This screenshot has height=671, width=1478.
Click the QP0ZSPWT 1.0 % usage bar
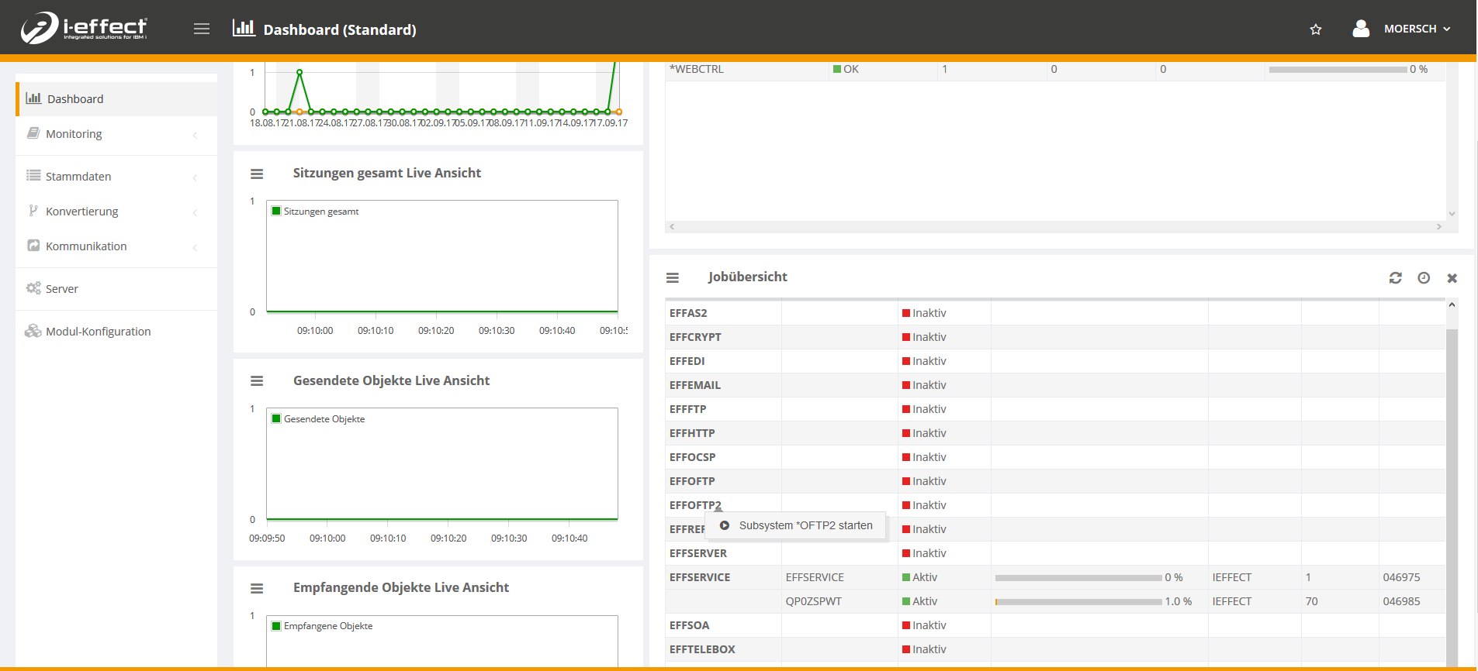(x=1078, y=602)
